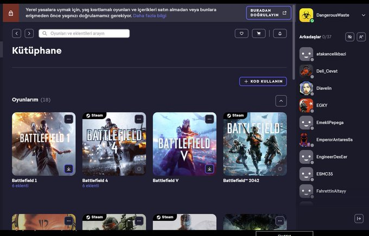Click the lock icon in the age notice
Viewport: 369px width, 236px height.
(11, 13)
